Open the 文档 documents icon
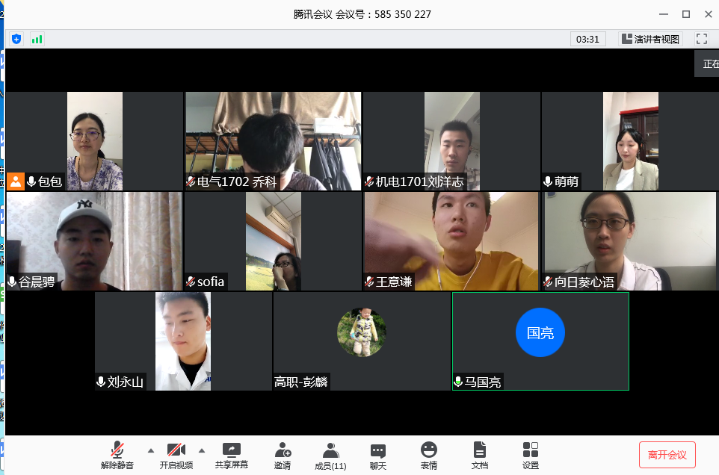Image resolution: width=719 pixels, height=475 pixels. (479, 455)
